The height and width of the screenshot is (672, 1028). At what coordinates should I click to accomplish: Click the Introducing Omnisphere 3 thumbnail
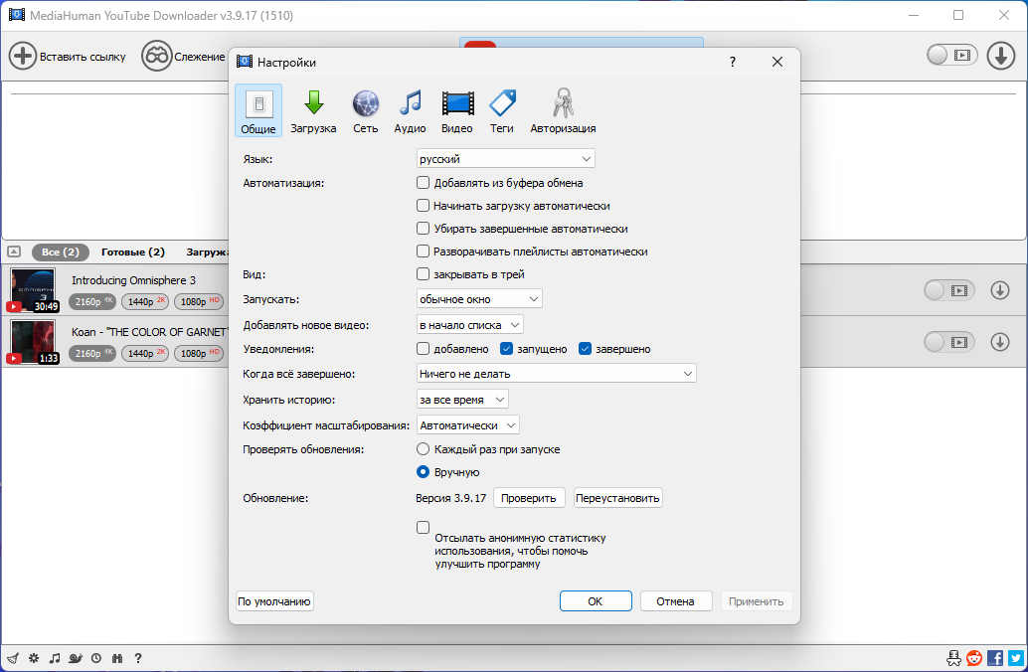tap(33, 290)
